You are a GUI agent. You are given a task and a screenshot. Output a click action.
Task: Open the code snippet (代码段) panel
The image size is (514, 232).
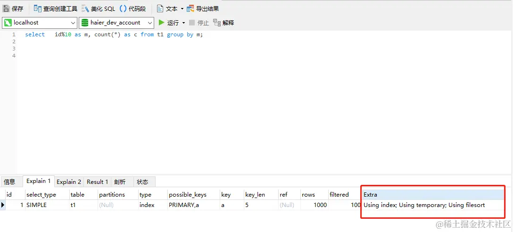(x=133, y=9)
